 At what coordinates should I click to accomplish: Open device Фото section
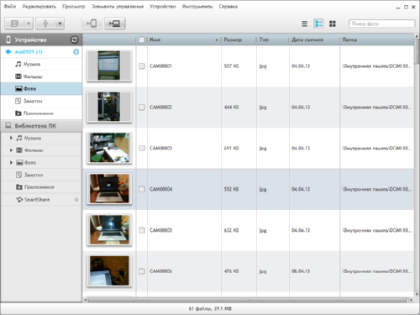[x=41, y=89]
